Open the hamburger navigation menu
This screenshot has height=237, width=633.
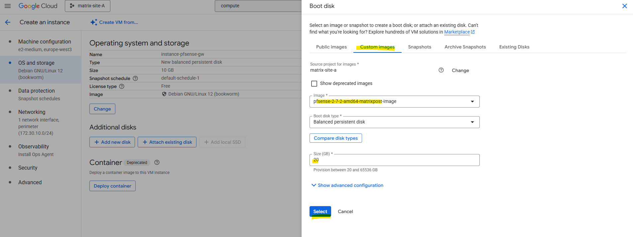pos(8,6)
